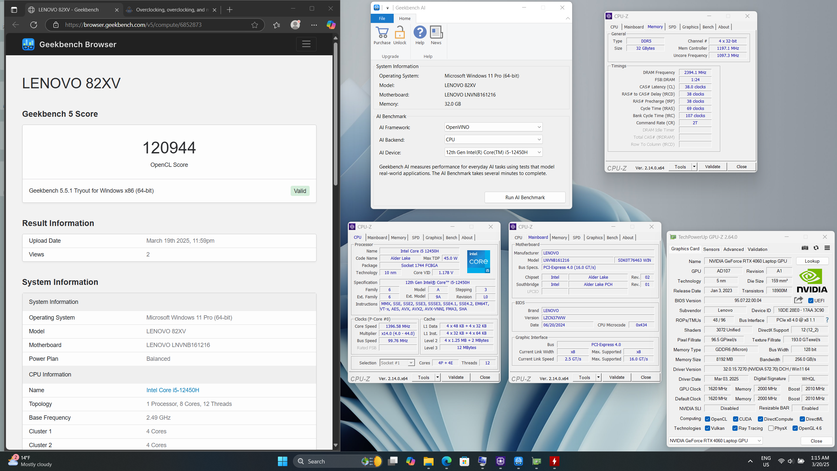Open AI Device i5-12450H dropdown

click(x=493, y=152)
